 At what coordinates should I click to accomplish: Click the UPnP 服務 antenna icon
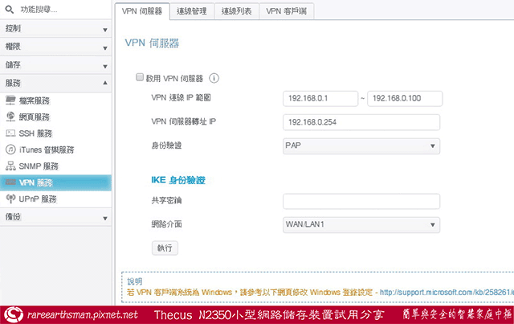click(10, 199)
